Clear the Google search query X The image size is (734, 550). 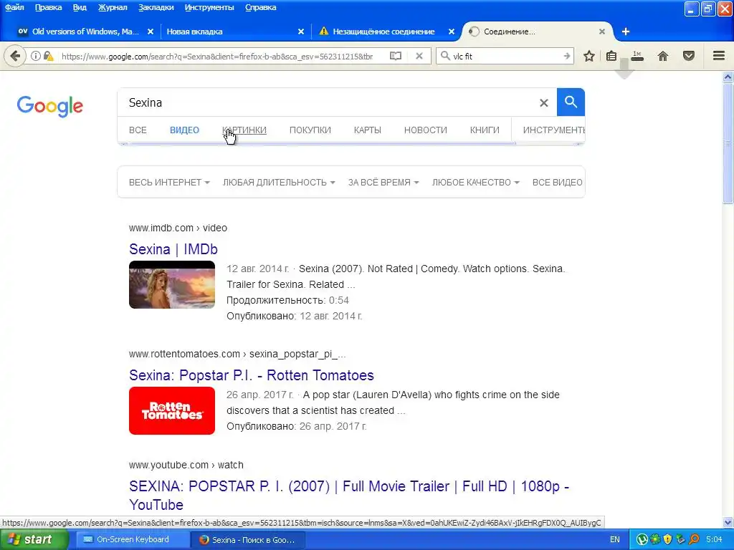pos(543,102)
